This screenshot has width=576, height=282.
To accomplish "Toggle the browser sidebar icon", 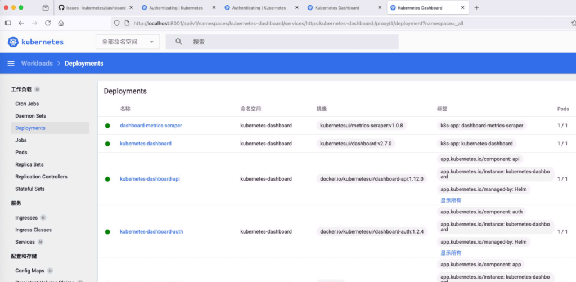I will 8,23.
